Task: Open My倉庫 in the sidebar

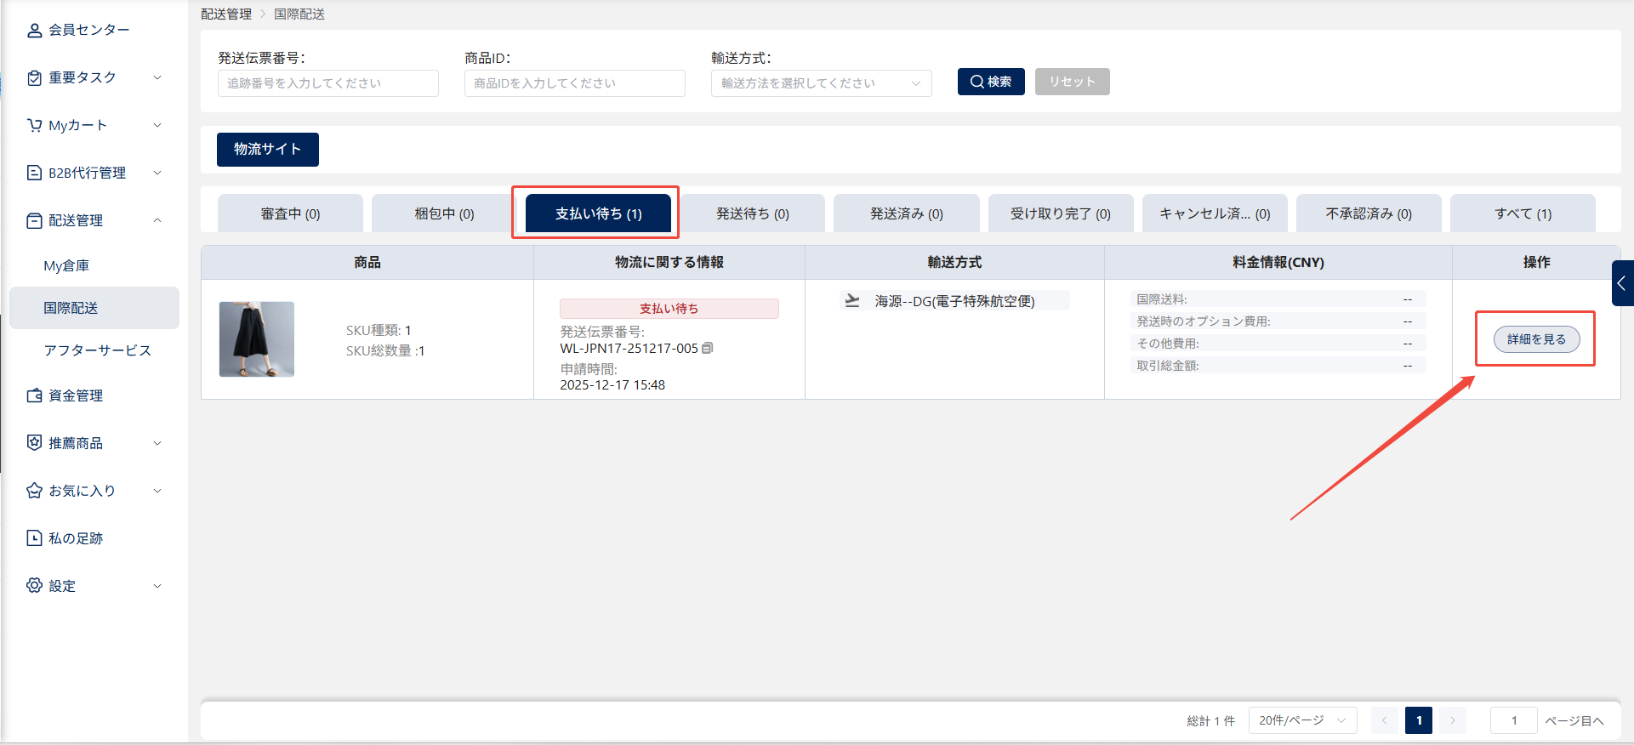Action: click(66, 265)
